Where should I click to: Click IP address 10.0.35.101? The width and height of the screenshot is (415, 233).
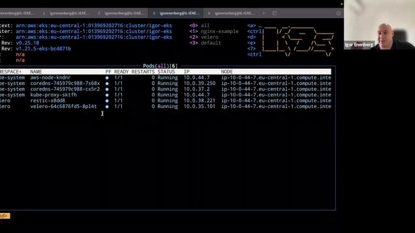200,107
